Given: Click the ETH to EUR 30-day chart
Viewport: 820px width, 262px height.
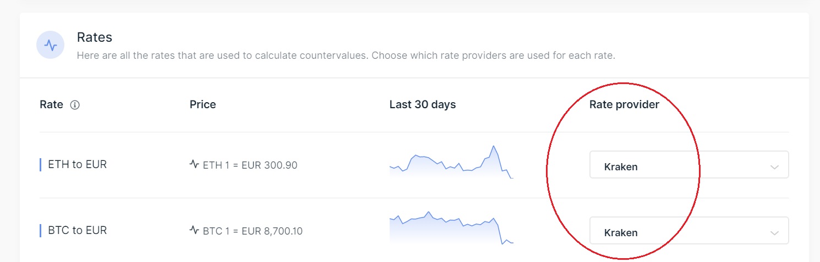Looking at the screenshot, I should (451, 161).
